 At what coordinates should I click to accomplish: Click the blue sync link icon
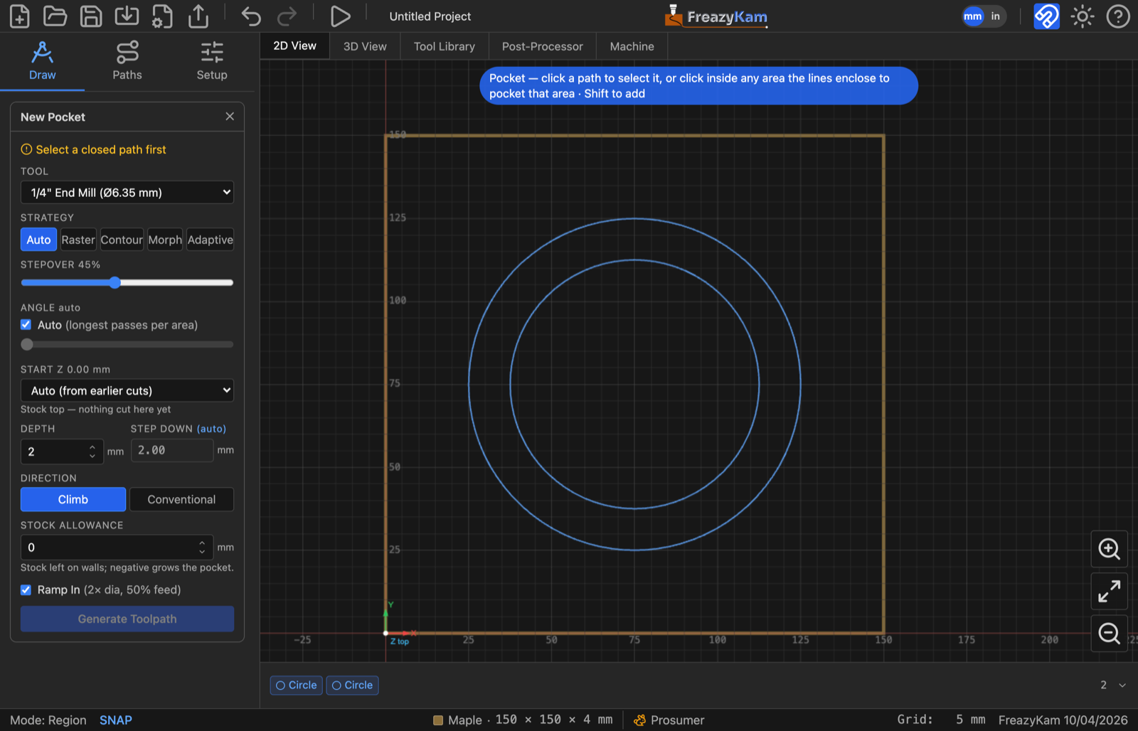(1046, 16)
